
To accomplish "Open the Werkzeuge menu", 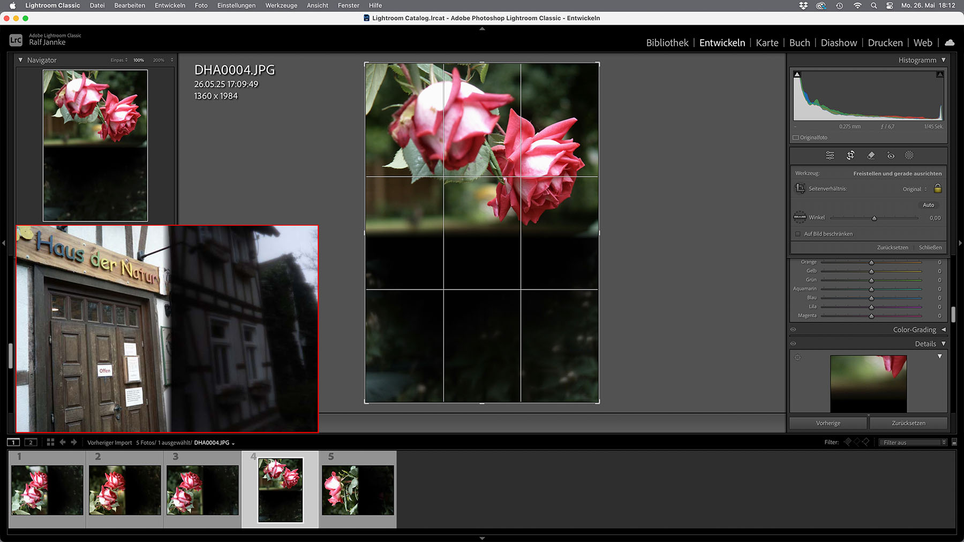I will (281, 5).
